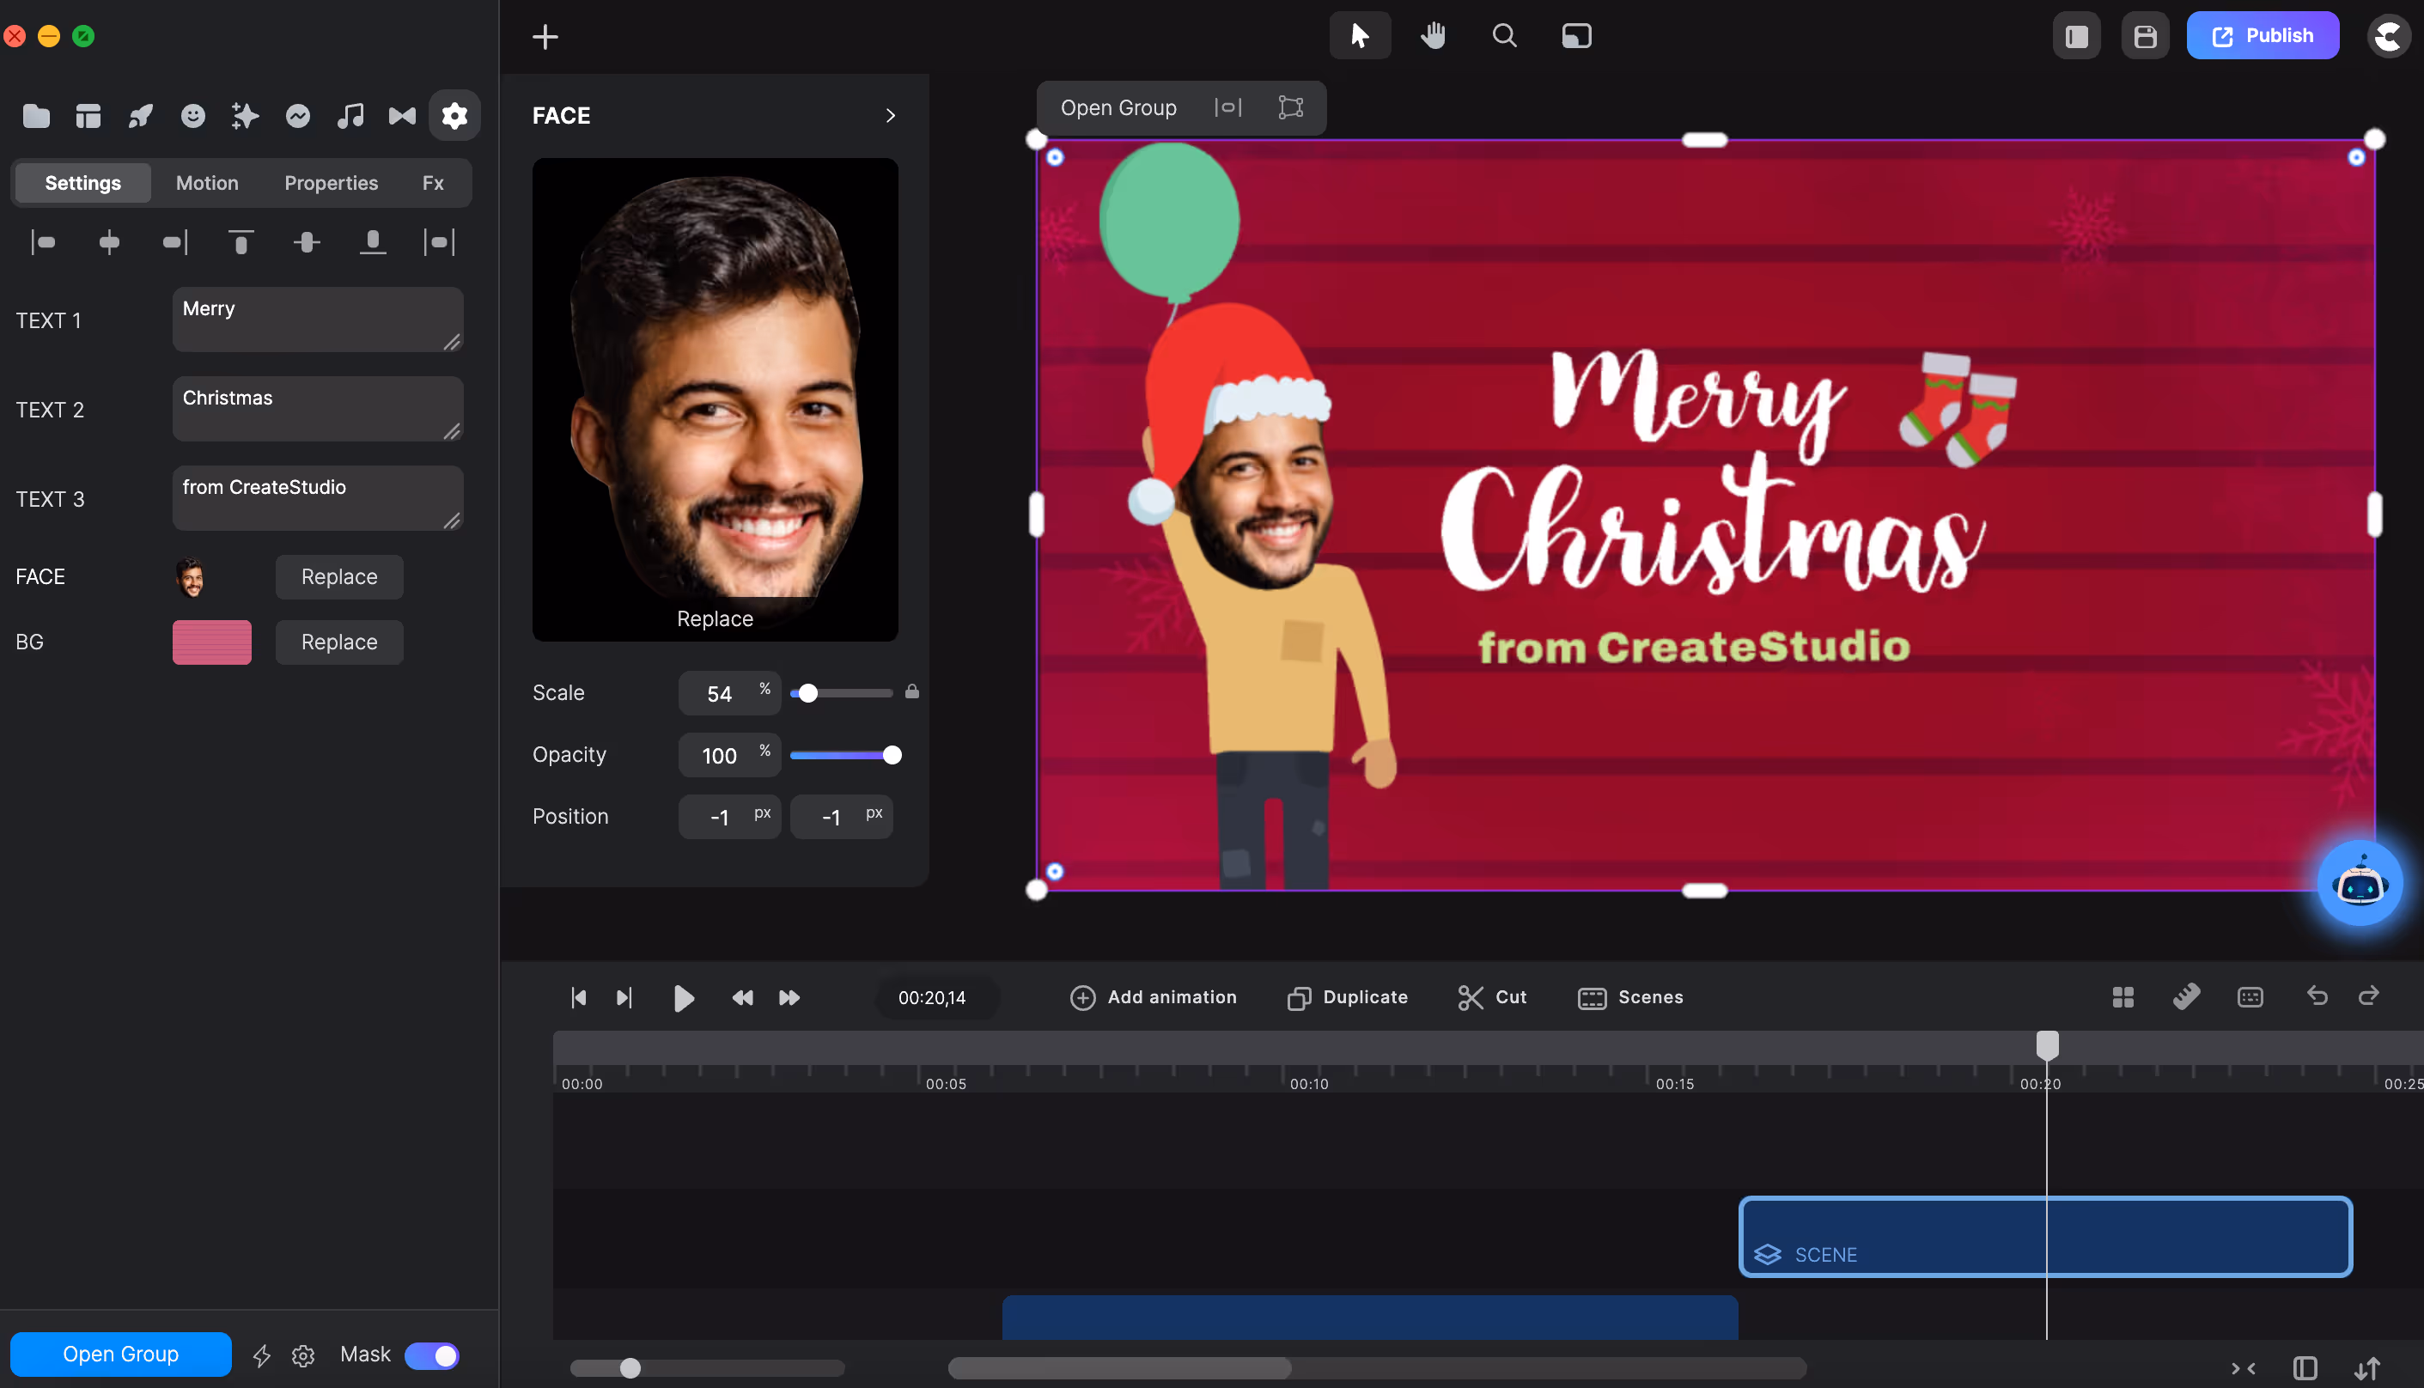
Task: Switch to the Properties tab
Action: 331,183
